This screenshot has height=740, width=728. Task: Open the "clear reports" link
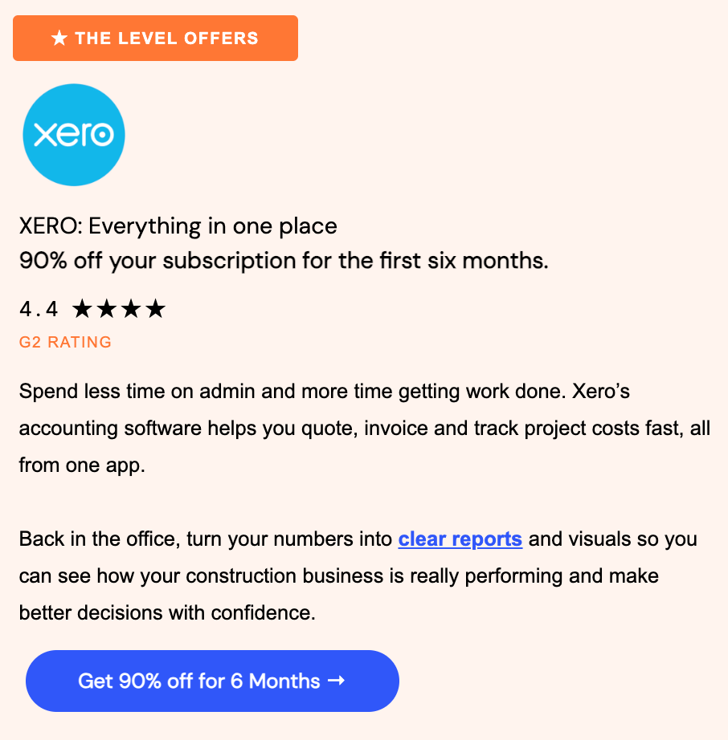click(460, 539)
